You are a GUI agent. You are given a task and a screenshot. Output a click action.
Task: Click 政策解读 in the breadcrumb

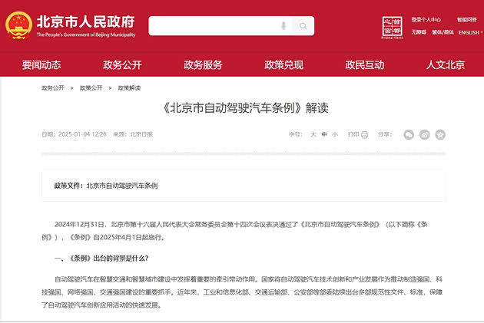pyautogui.click(x=130, y=89)
